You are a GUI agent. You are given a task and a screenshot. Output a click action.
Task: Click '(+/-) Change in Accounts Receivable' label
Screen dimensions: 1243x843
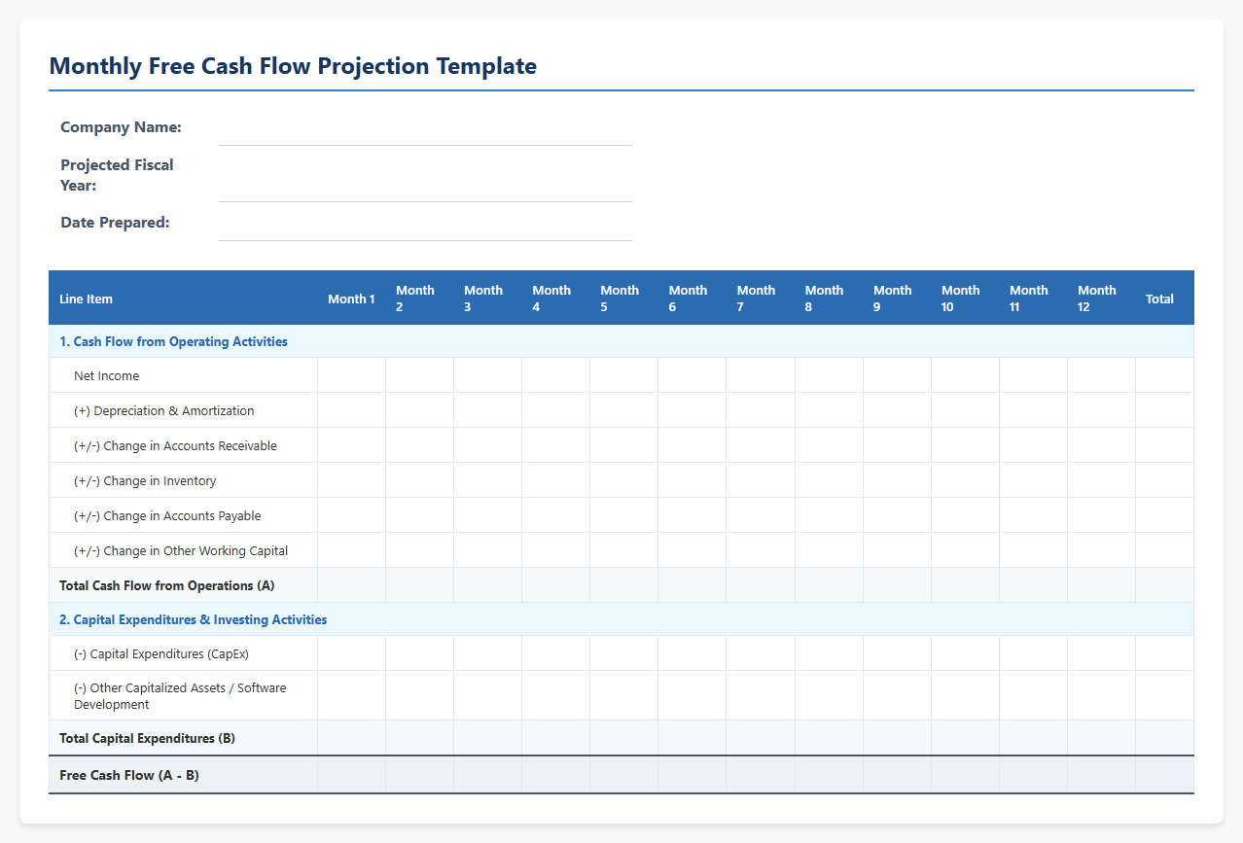click(x=175, y=445)
